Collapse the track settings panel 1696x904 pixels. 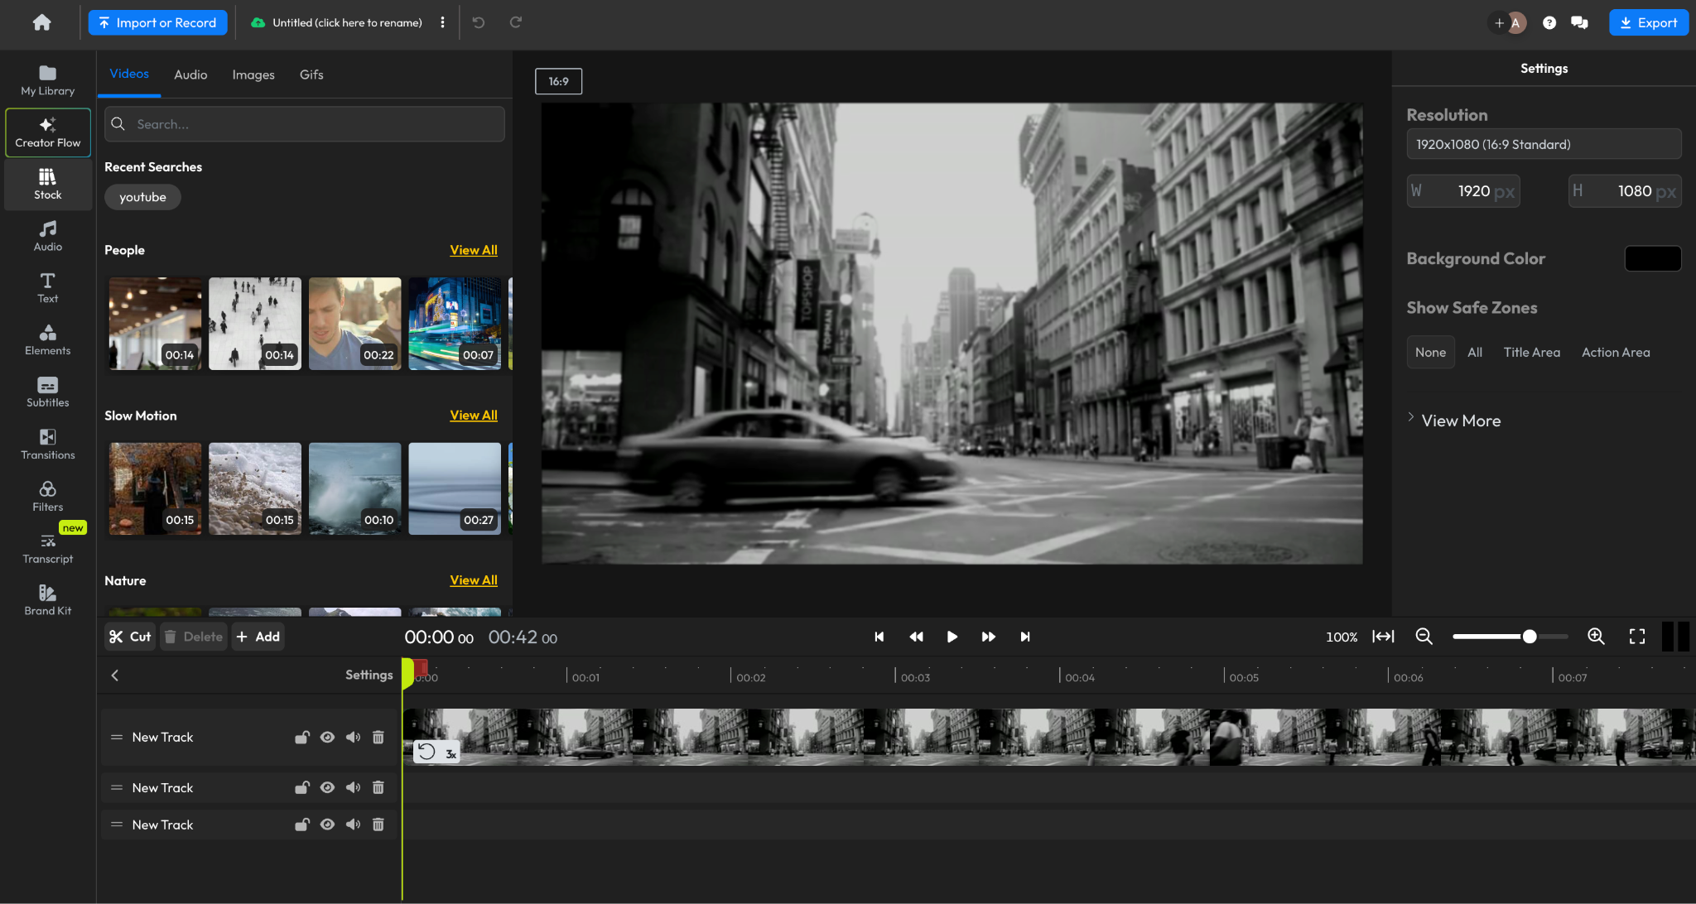coord(114,675)
